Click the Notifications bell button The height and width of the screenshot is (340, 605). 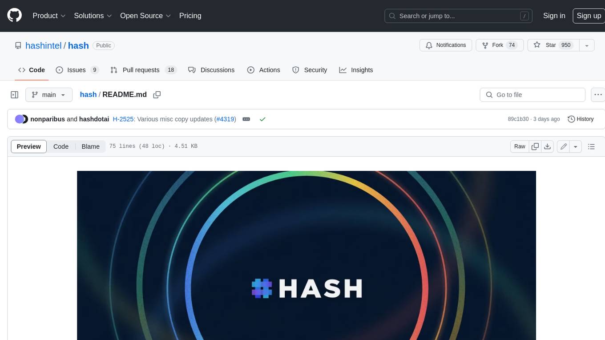(446, 45)
